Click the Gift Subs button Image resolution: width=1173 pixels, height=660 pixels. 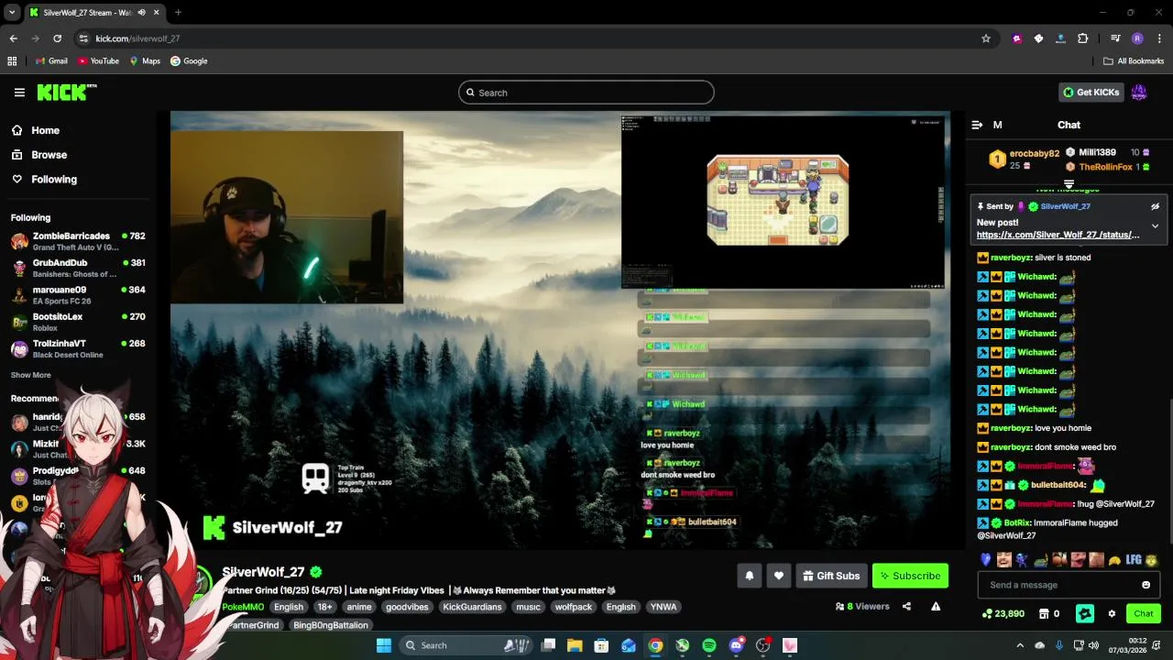pyautogui.click(x=831, y=576)
